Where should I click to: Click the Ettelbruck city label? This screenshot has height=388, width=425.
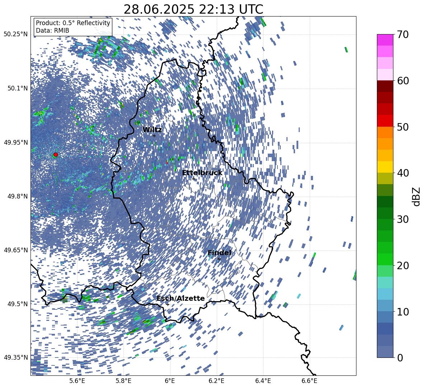click(x=202, y=173)
